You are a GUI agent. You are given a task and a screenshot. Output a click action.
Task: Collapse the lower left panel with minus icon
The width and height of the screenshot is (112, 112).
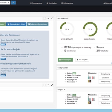coord(48,85)
